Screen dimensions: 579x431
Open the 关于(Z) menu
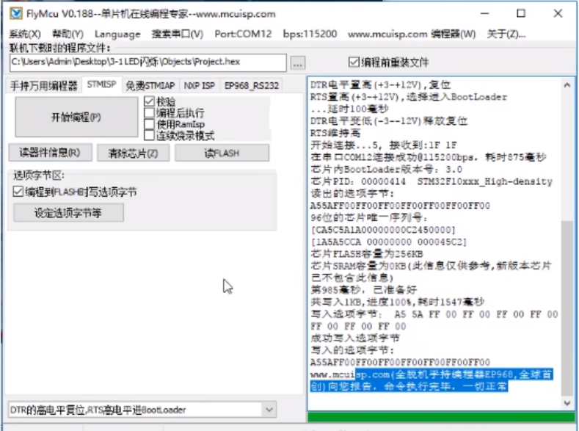[x=506, y=34]
